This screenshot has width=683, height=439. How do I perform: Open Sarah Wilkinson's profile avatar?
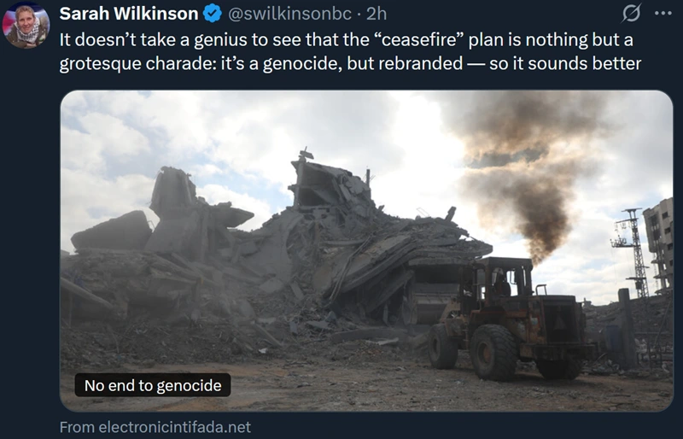coord(26,25)
